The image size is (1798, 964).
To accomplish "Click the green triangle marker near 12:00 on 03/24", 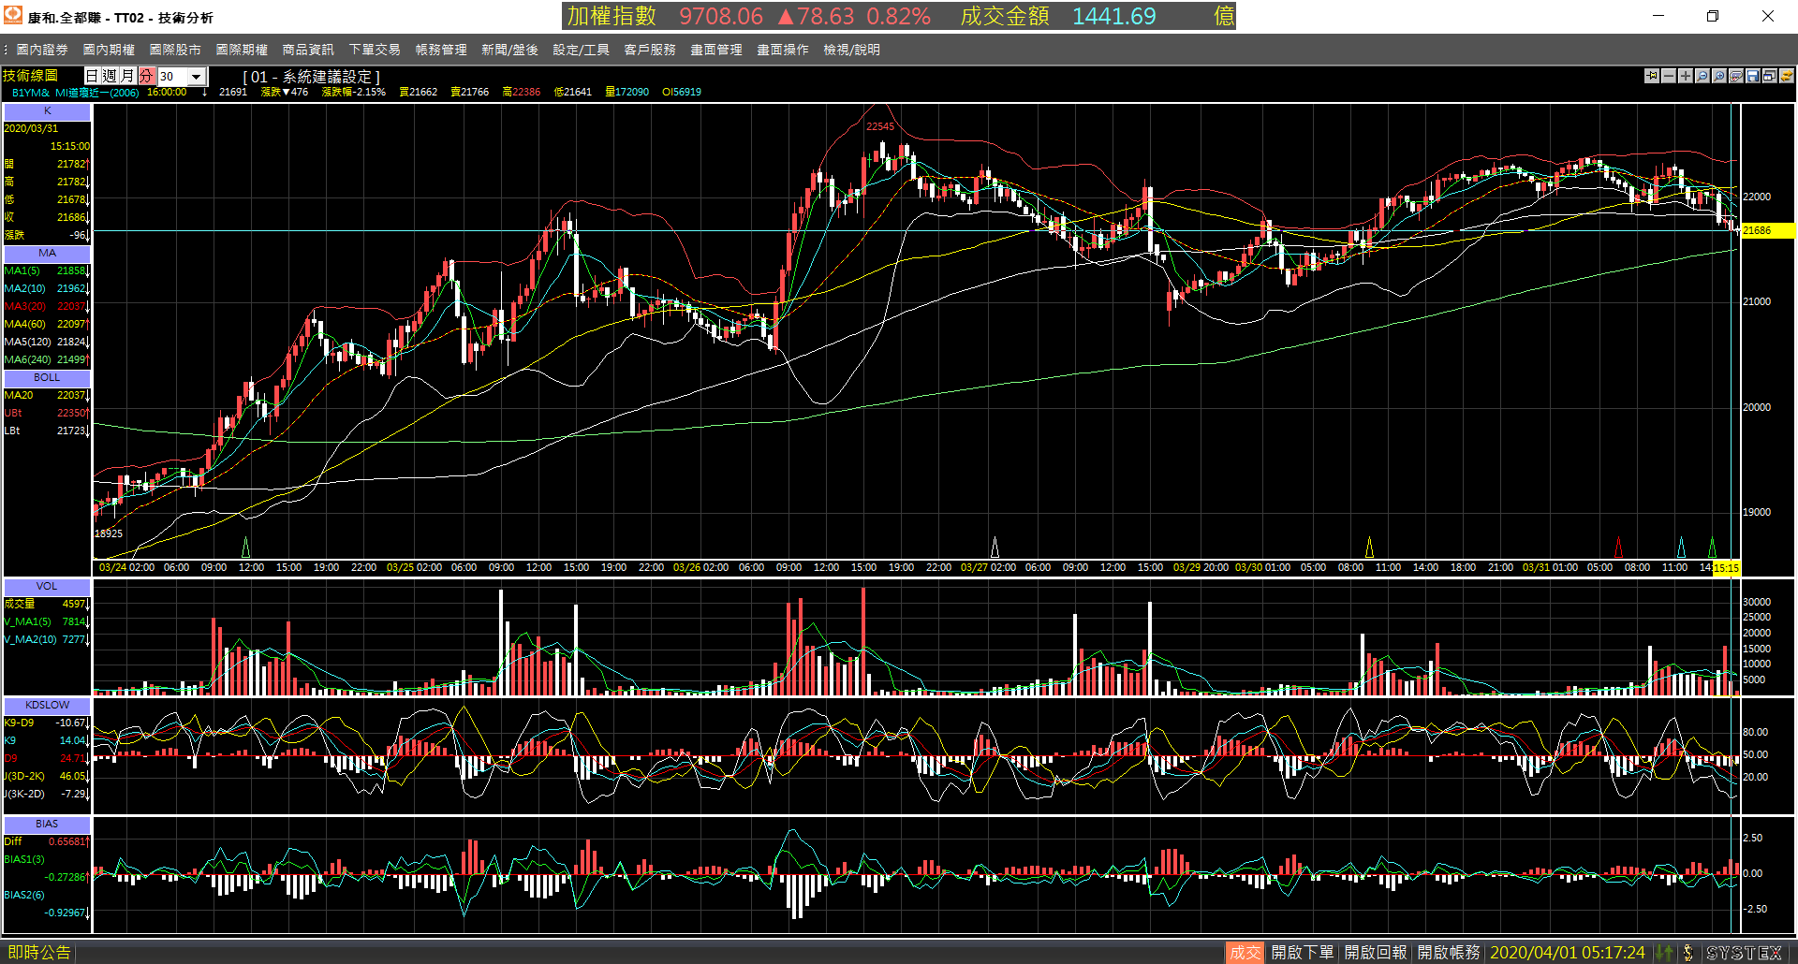I will pyautogui.click(x=246, y=548).
